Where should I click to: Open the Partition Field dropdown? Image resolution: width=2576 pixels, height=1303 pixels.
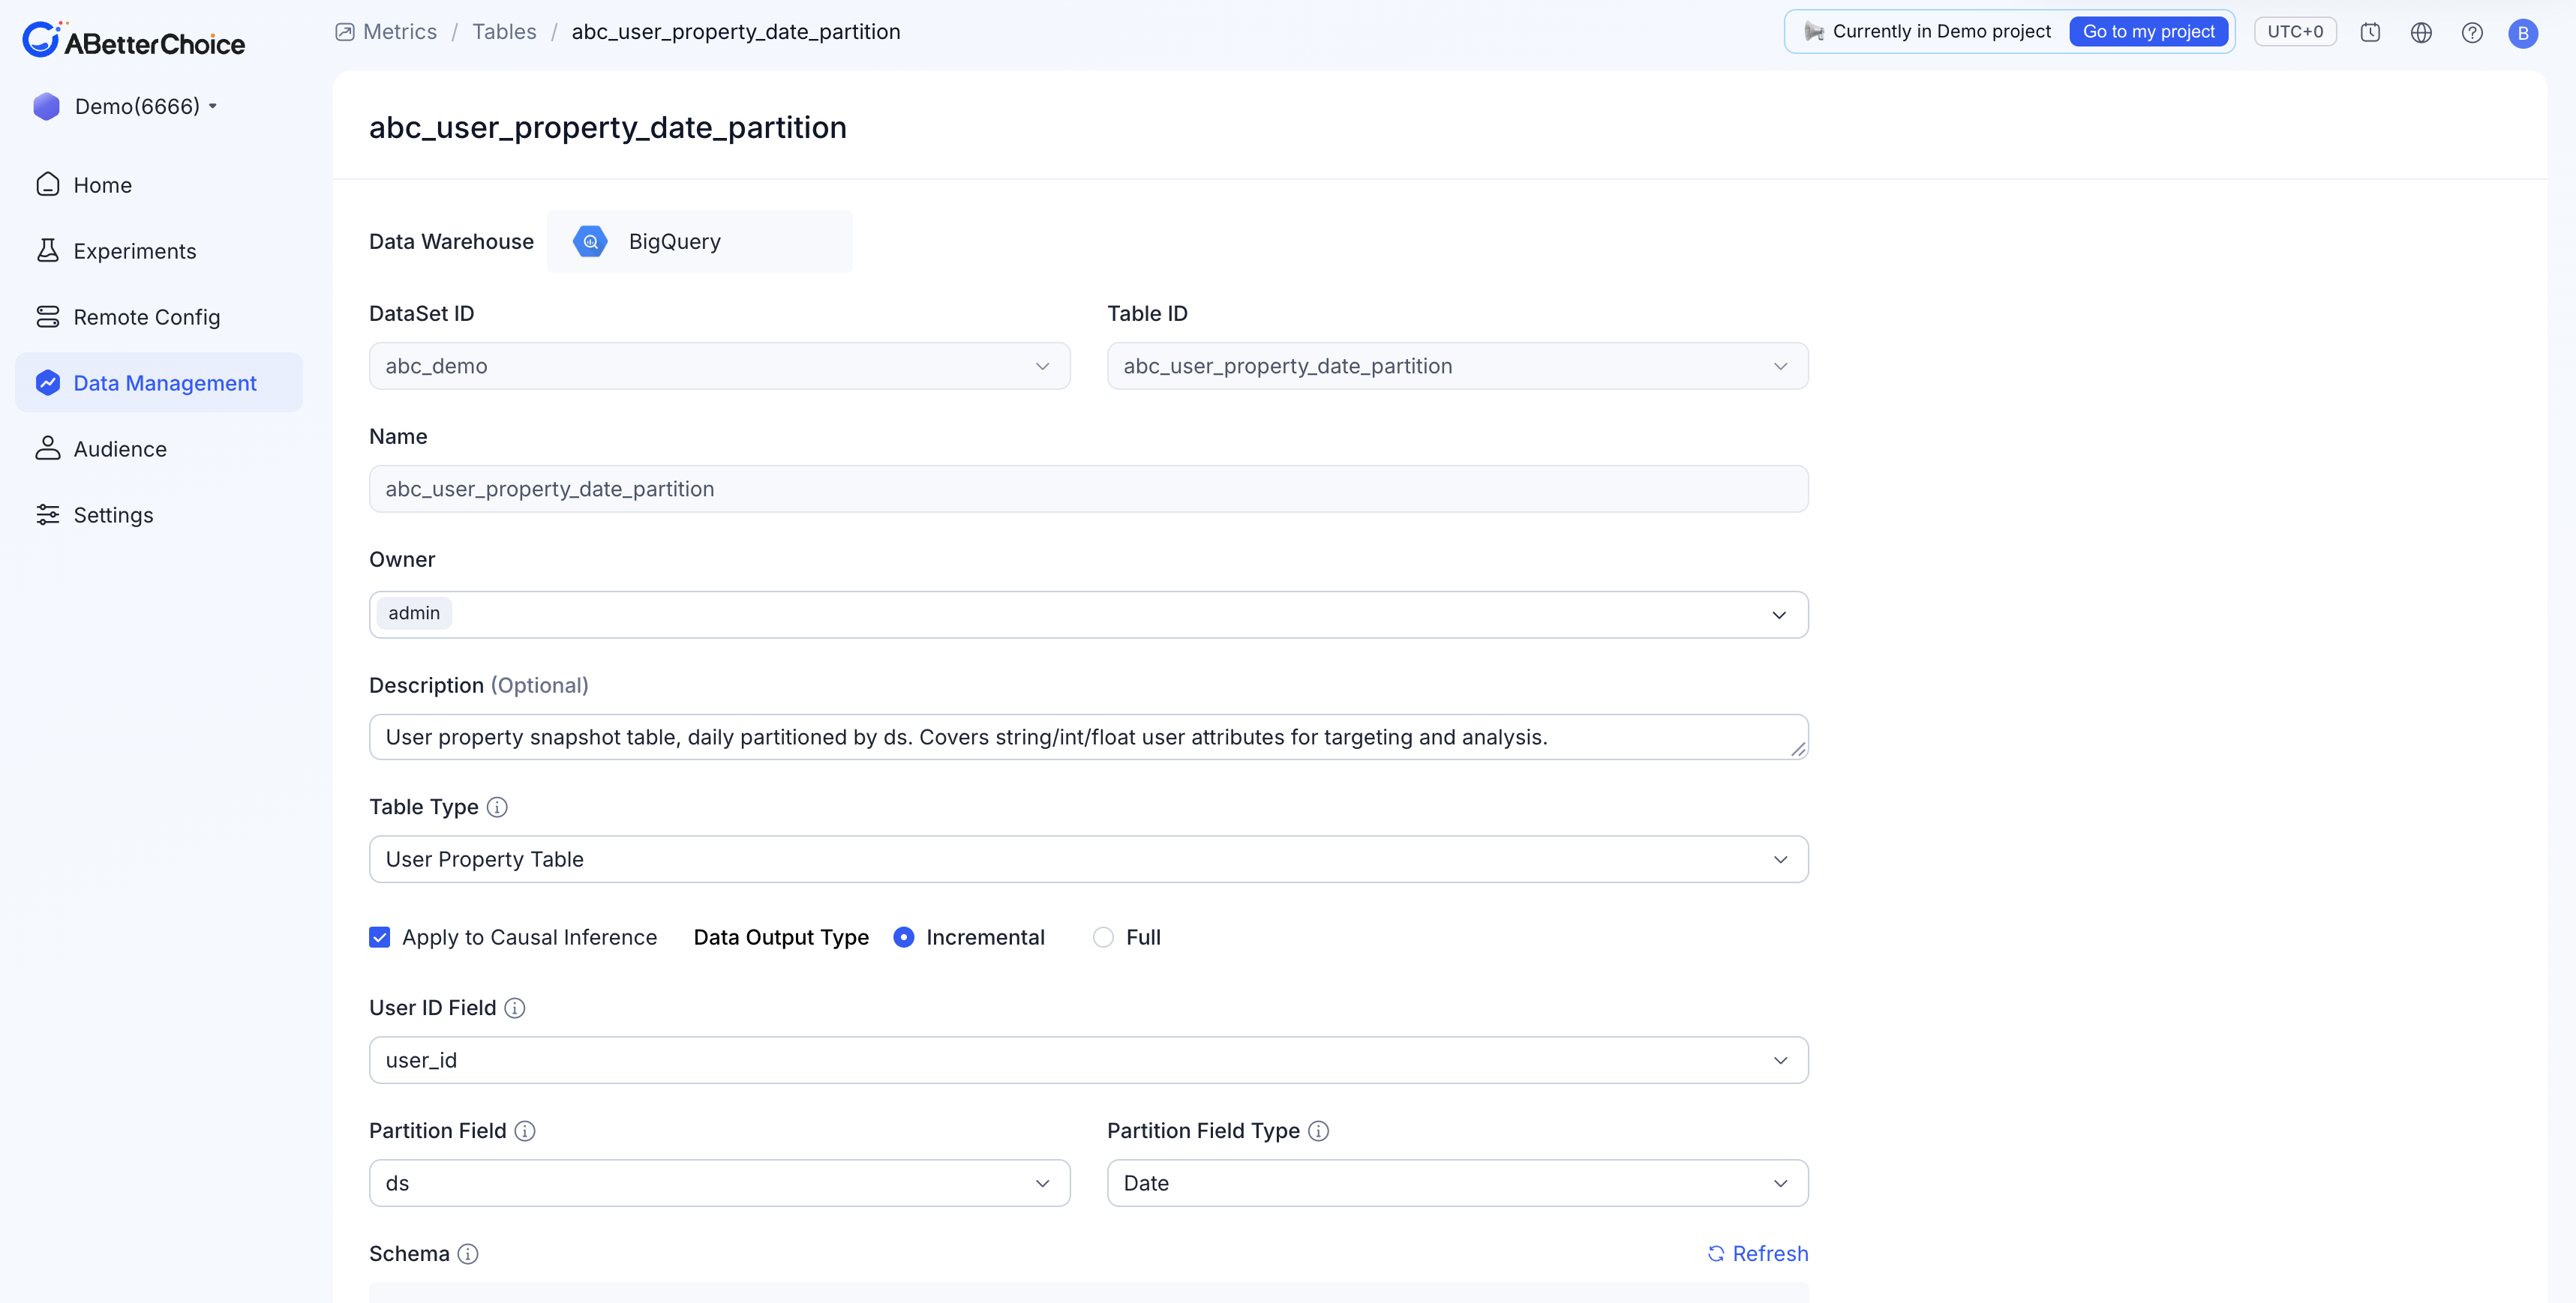pyautogui.click(x=719, y=1183)
